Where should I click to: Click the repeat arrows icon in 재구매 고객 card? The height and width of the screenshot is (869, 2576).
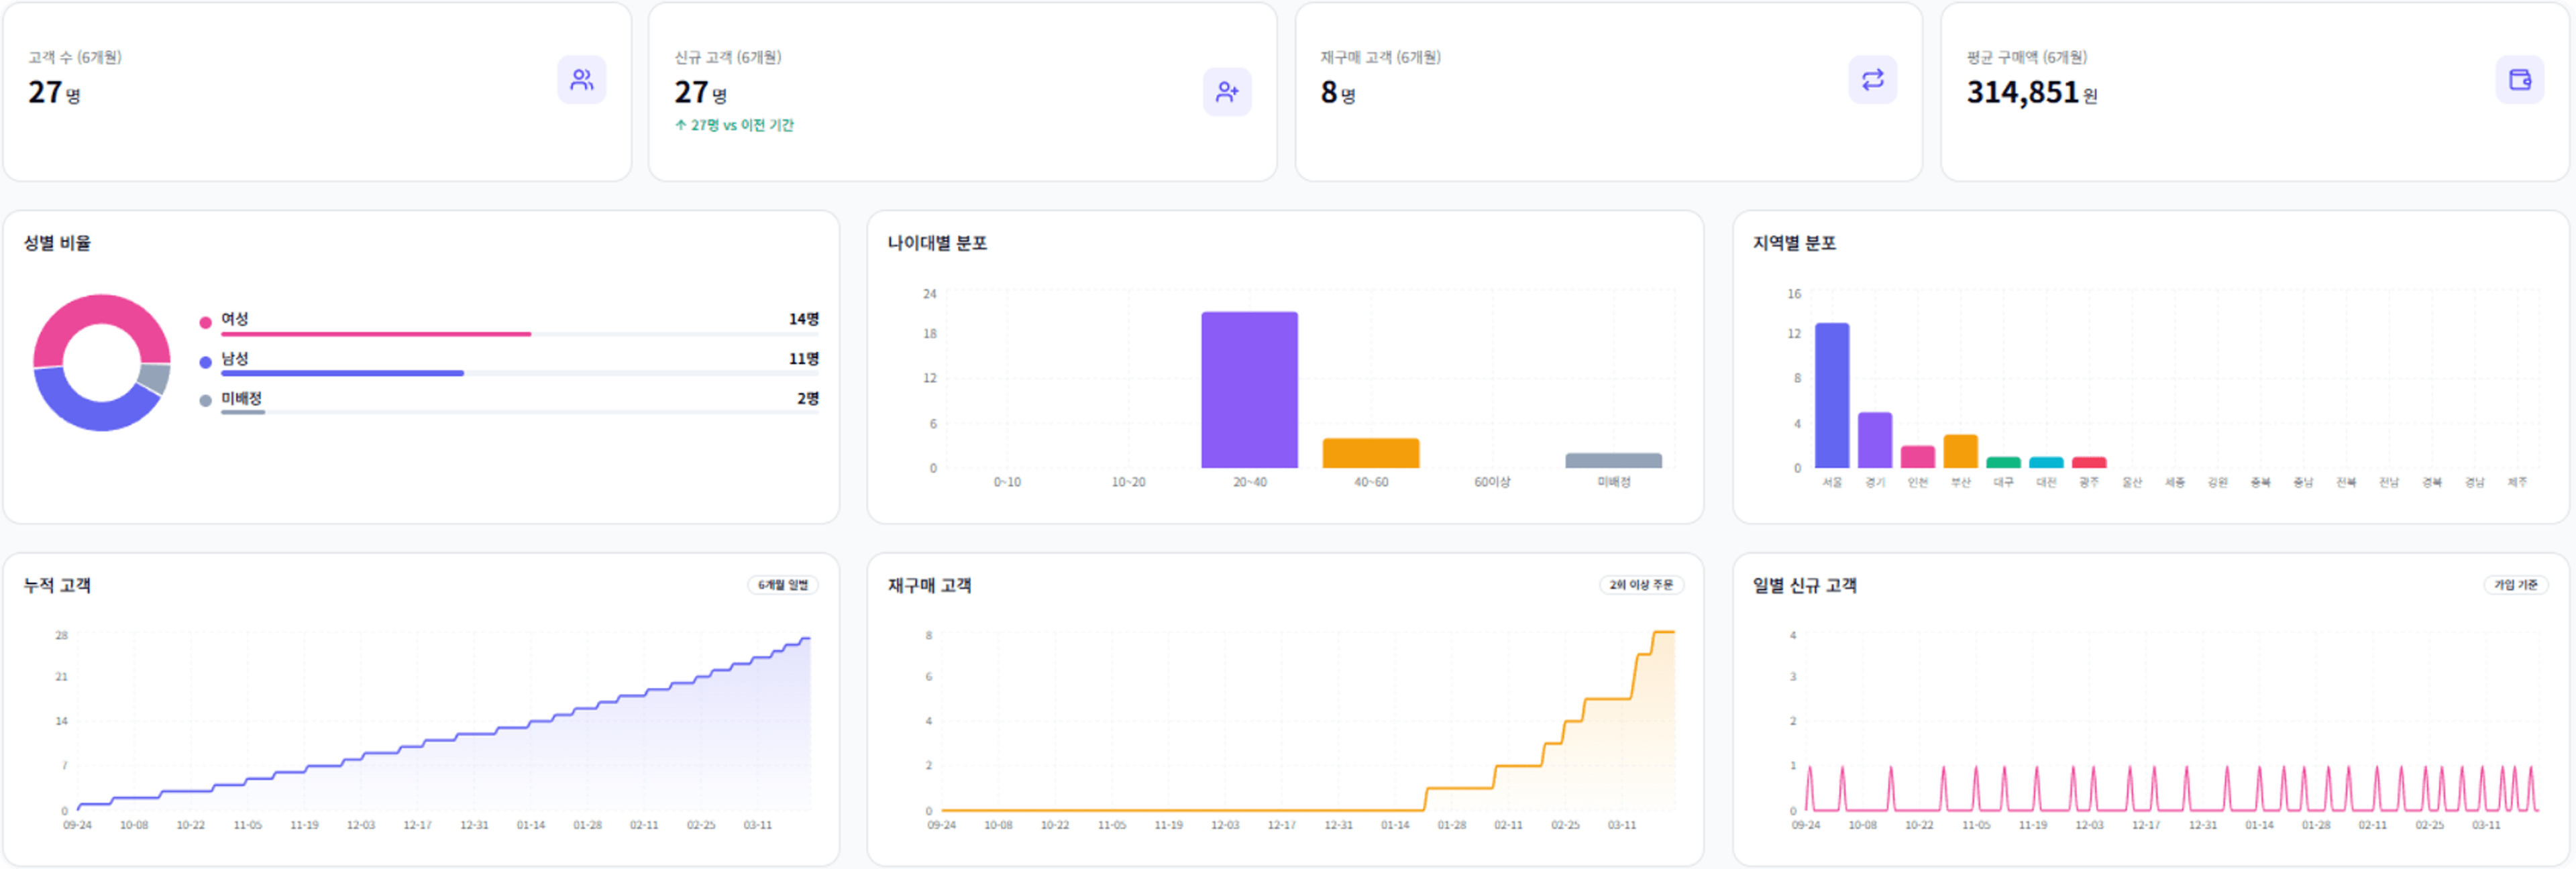[1873, 80]
